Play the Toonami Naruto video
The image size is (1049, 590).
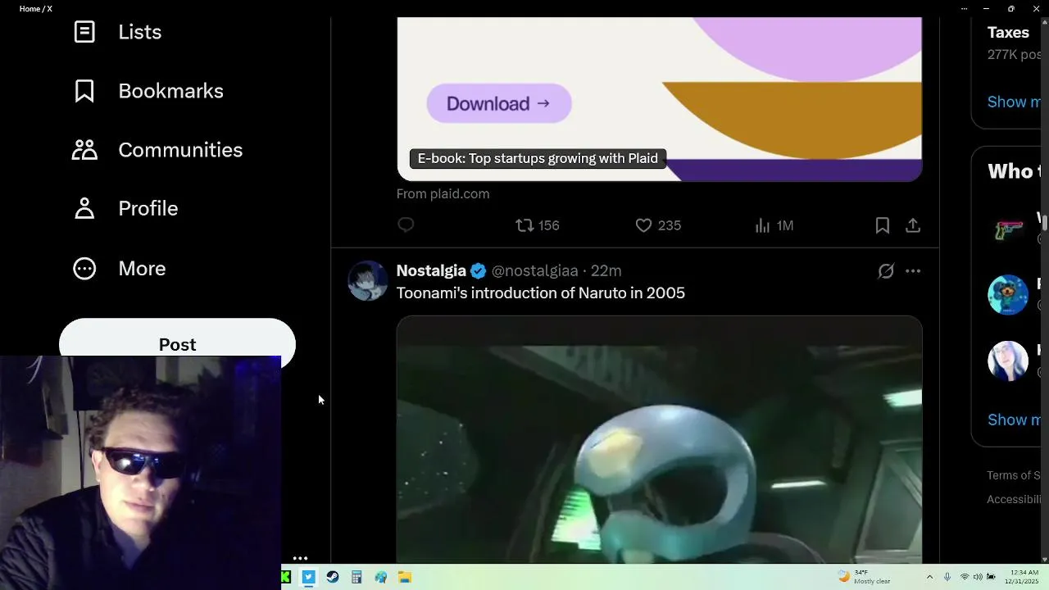(659, 440)
